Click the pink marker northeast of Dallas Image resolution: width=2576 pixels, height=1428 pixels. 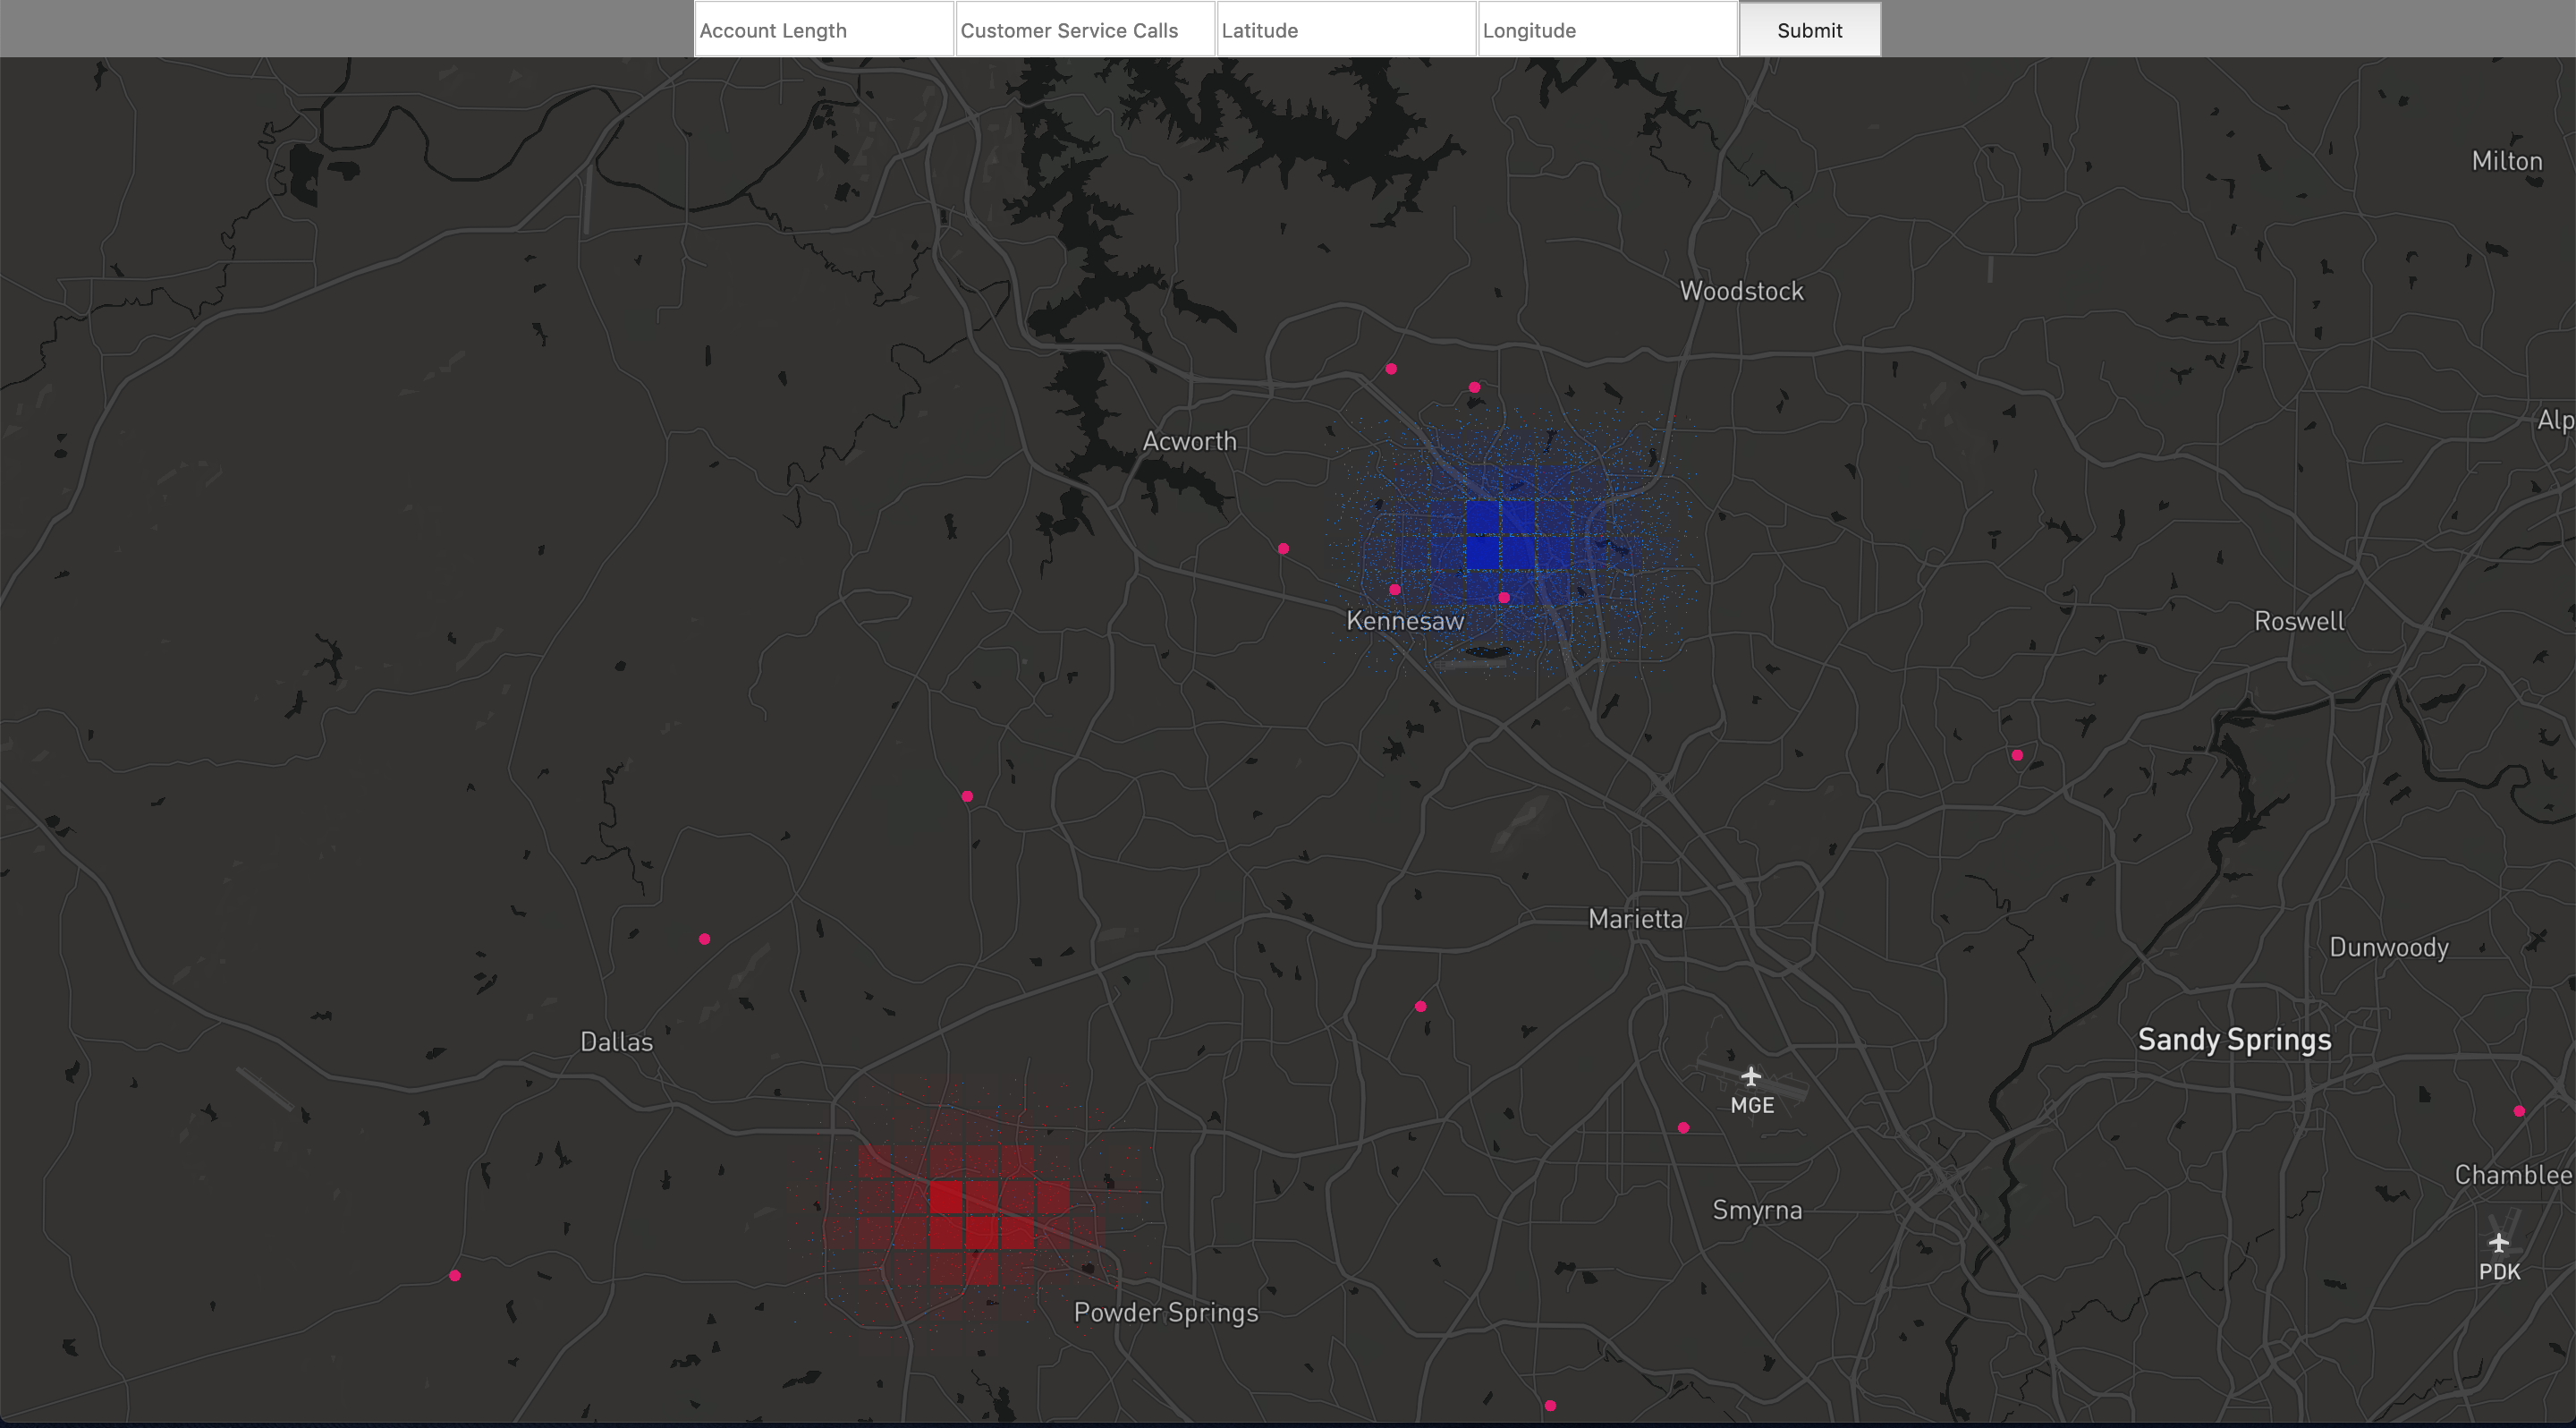pos(705,939)
